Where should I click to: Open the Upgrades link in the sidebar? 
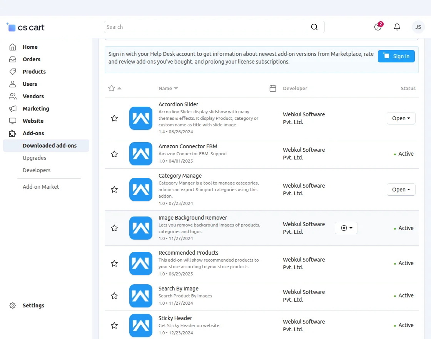(x=34, y=158)
